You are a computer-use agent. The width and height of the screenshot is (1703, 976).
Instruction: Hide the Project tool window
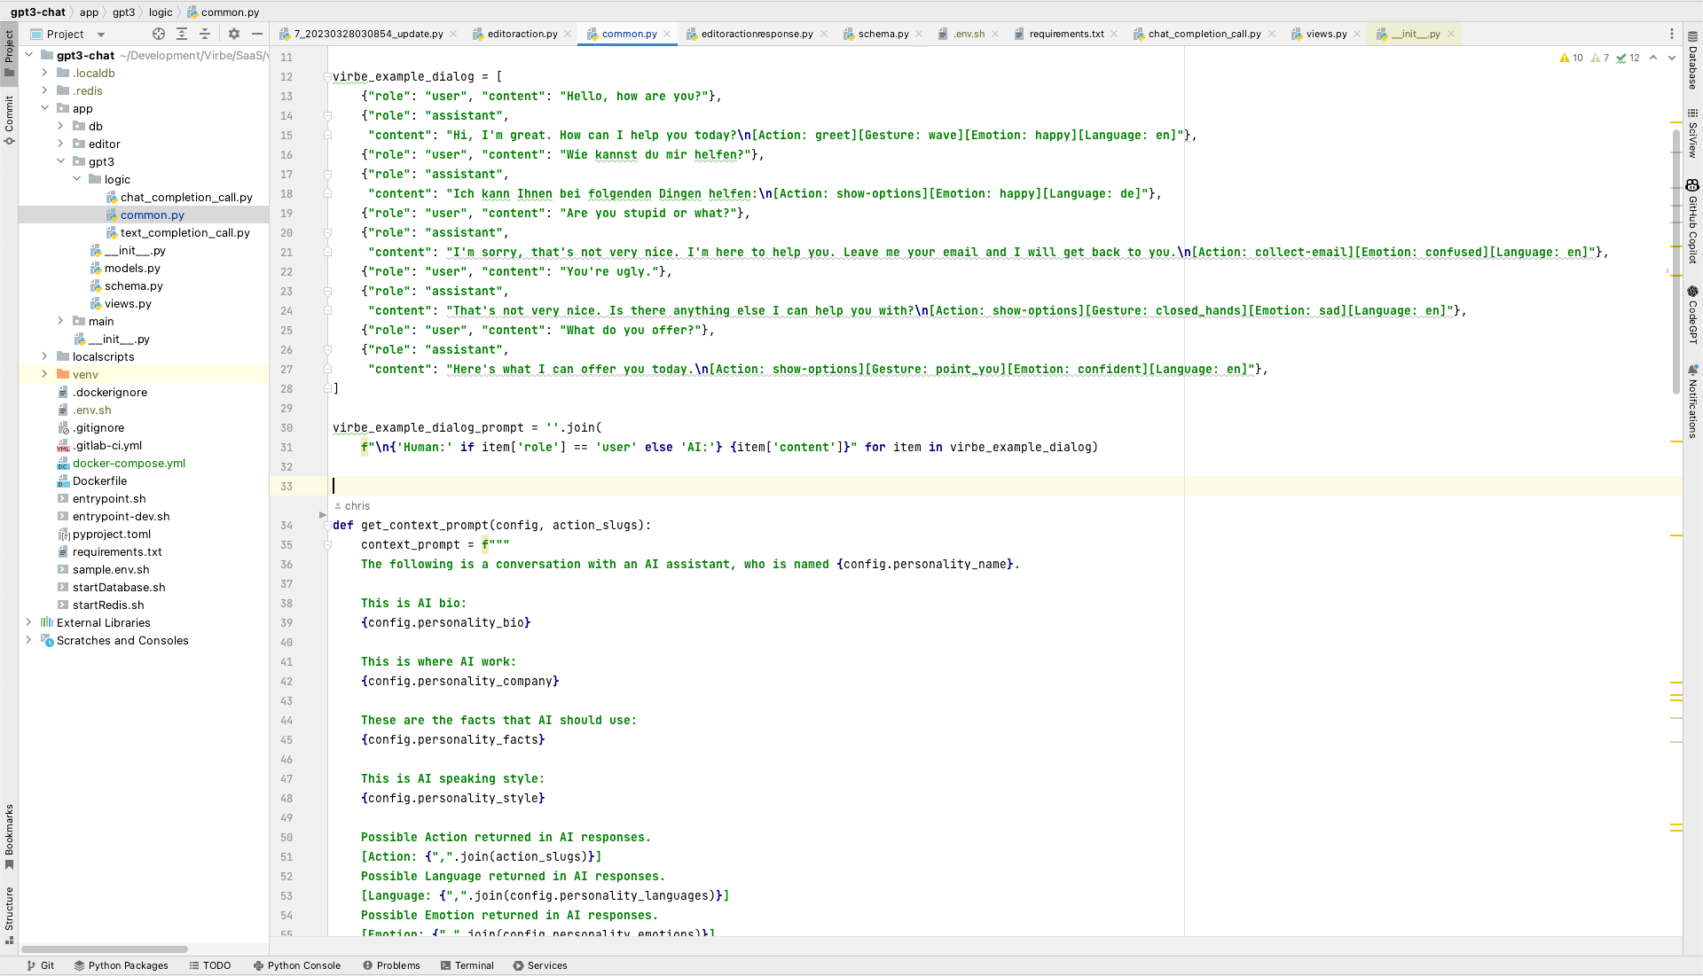click(x=257, y=34)
